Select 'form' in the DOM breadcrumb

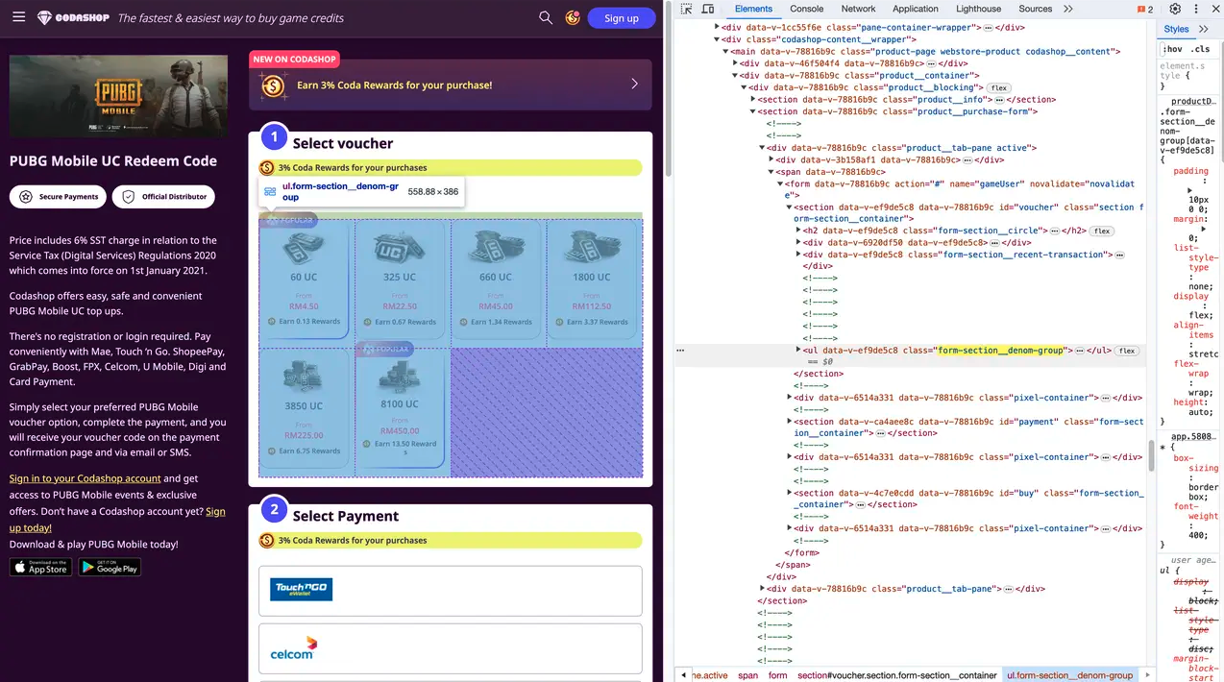tap(777, 675)
